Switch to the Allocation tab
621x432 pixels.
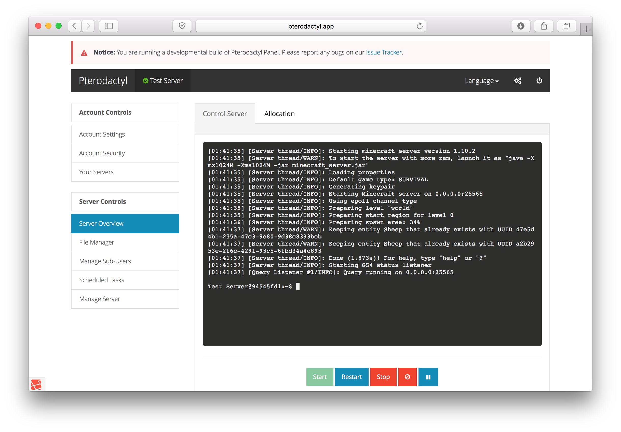click(x=279, y=114)
